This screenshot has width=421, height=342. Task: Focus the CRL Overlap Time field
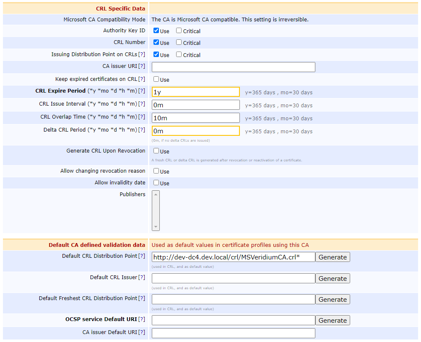[x=195, y=118]
